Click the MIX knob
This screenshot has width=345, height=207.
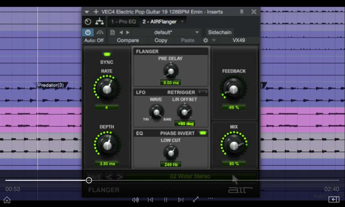(x=234, y=145)
